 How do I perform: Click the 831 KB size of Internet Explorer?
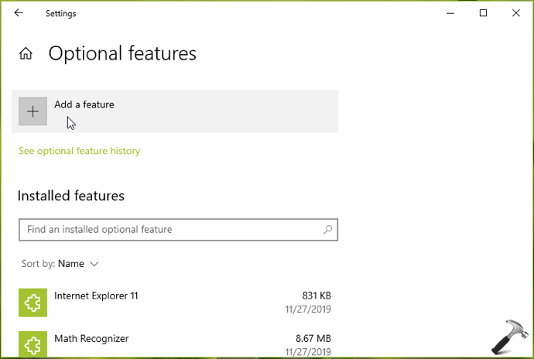point(317,296)
